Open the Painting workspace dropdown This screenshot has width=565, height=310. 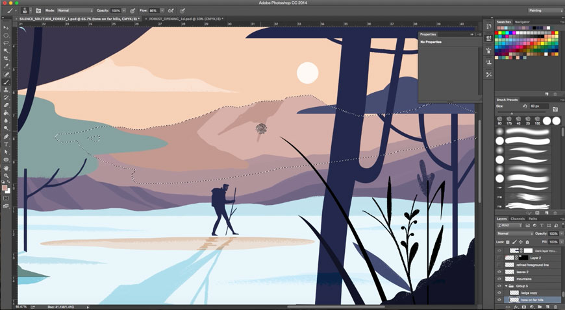(x=545, y=10)
